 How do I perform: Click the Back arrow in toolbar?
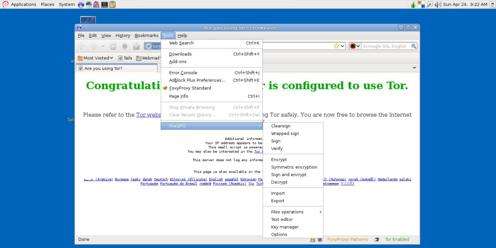tap(82, 46)
